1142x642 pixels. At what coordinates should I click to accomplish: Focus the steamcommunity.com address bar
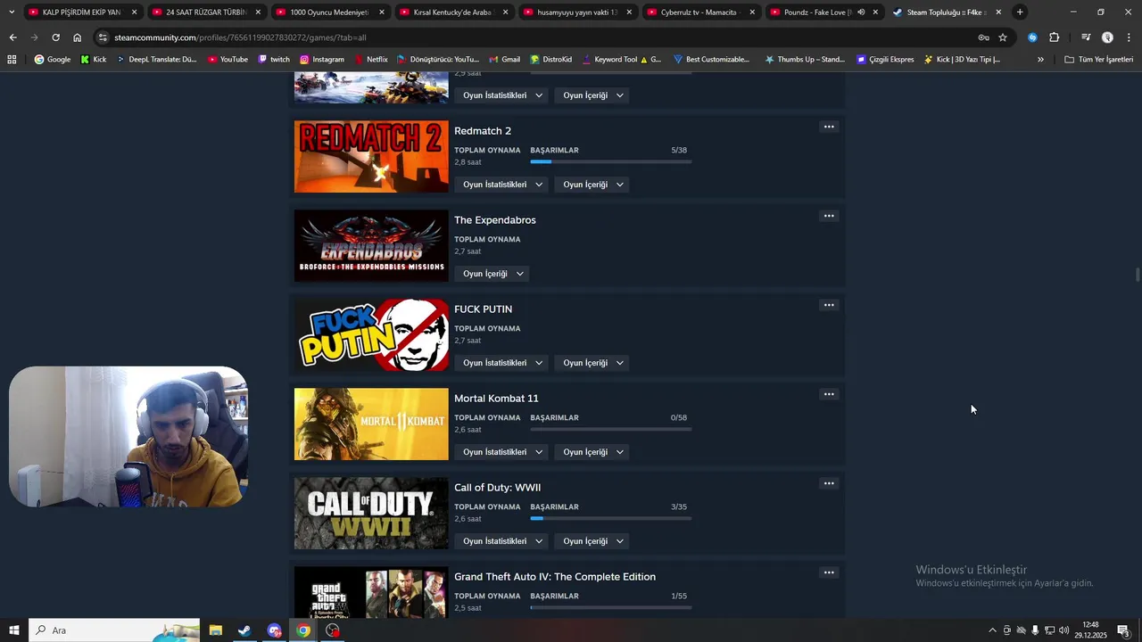[535, 37]
